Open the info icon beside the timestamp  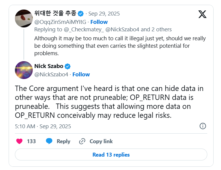tap(203, 126)
